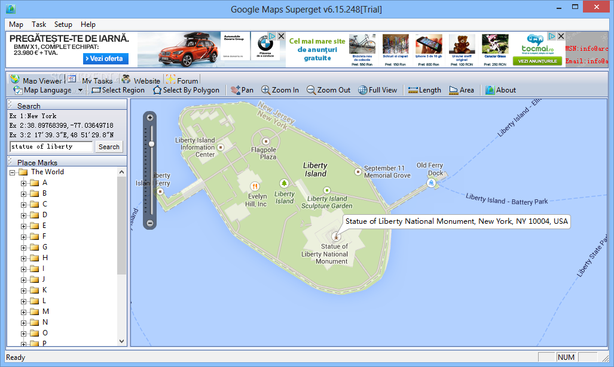
Task: Click the search text field
Action: pyautogui.click(x=51, y=147)
